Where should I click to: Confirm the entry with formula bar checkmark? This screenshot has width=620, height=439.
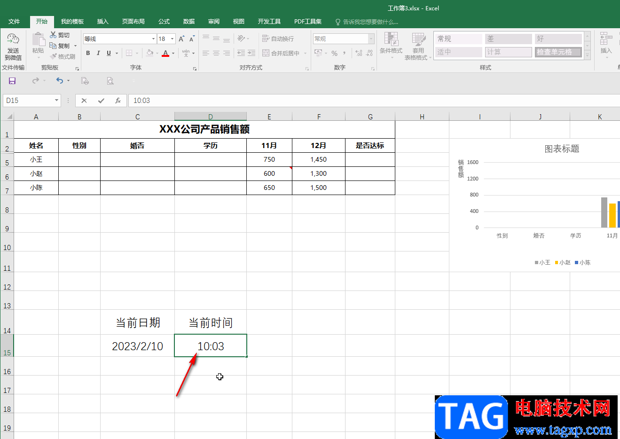pos(101,101)
